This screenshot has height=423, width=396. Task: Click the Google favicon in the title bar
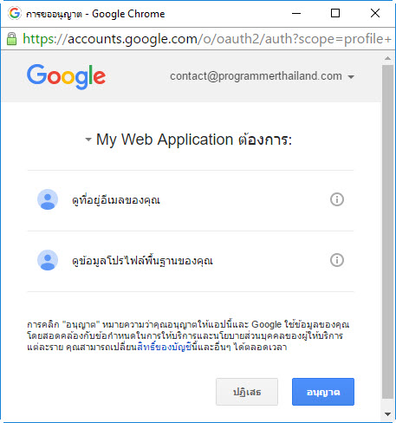tap(15, 13)
